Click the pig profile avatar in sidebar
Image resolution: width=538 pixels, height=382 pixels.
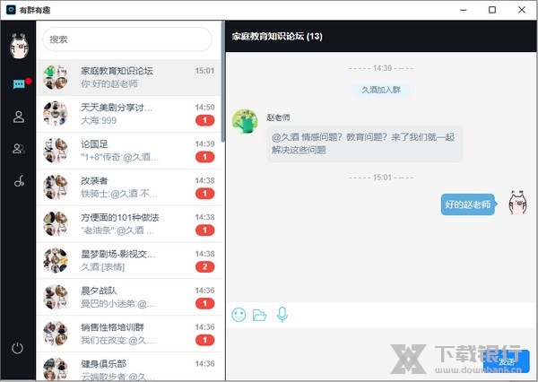[19, 46]
